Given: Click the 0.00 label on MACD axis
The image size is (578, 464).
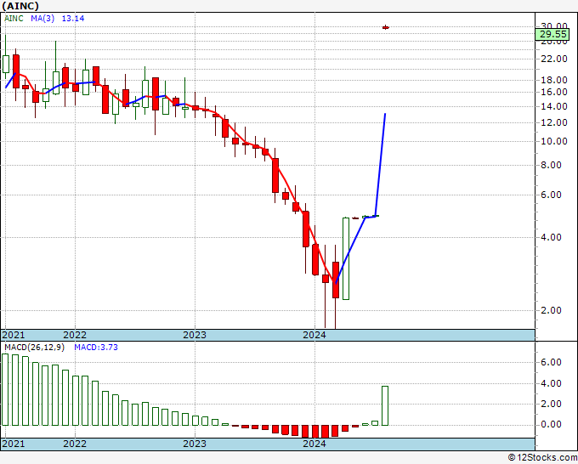Looking at the screenshot, I should point(552,425).
